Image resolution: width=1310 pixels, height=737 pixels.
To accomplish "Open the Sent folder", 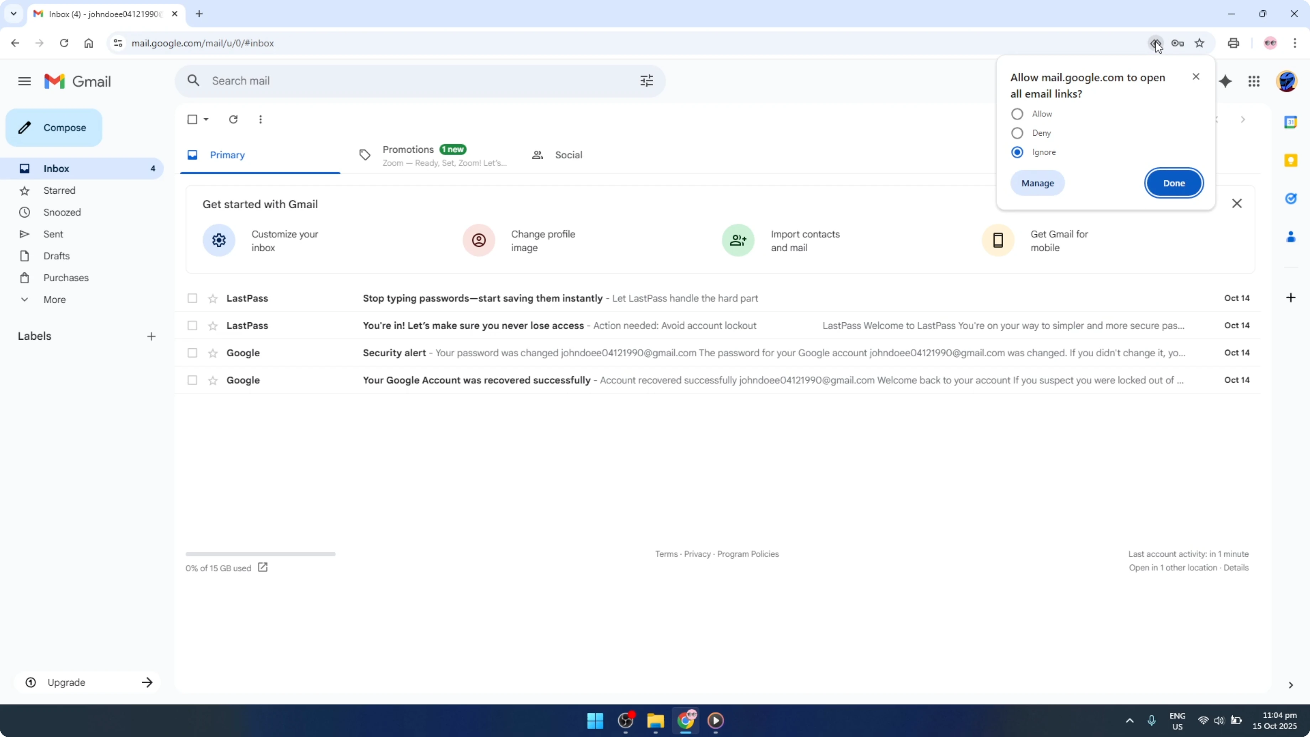I will tap(53, 235).
